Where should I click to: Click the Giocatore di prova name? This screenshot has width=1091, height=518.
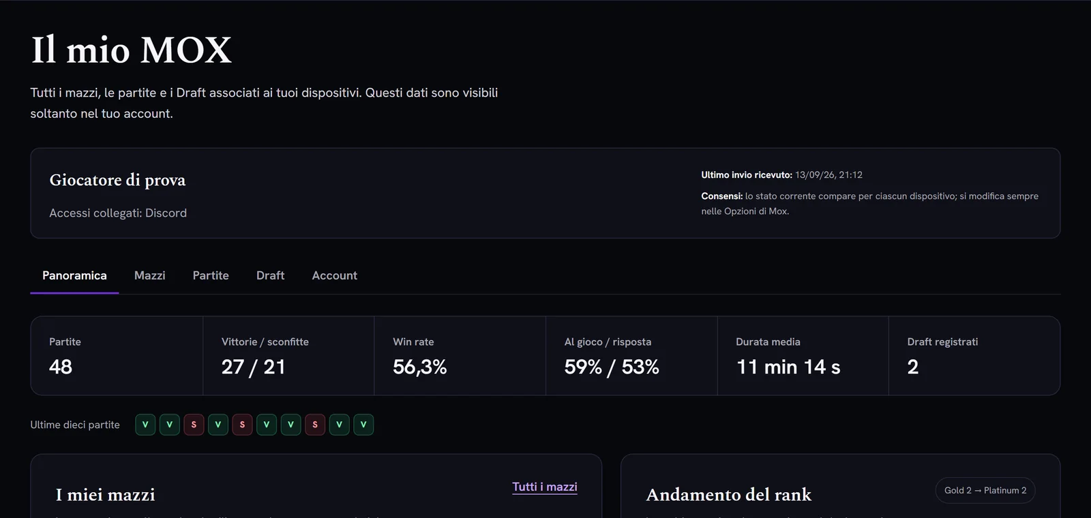click(x=117, y=180)
